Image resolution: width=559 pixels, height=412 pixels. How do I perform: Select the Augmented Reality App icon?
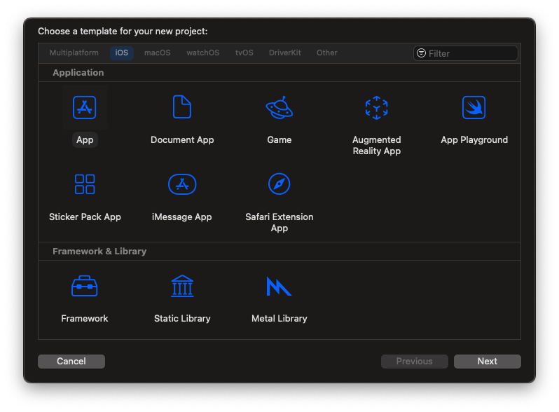[376, 107]
